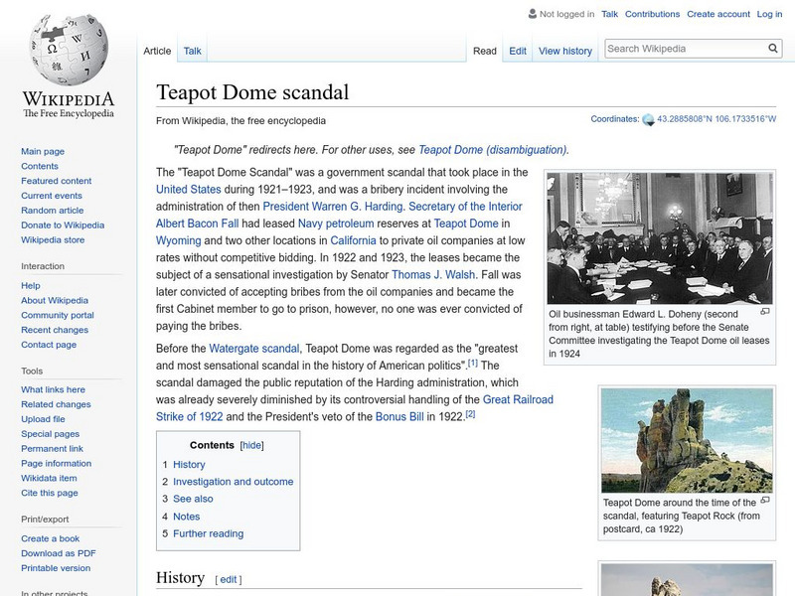
Task: Jump to Investigation and outcome section
Action: pos(234,482)
